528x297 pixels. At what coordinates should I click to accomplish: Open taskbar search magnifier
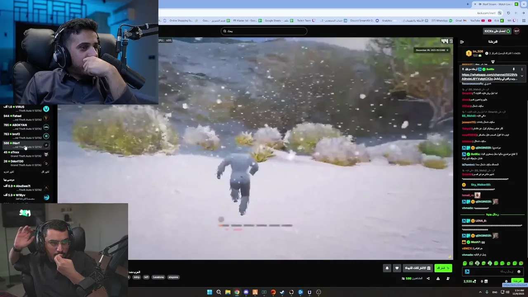pyautogui.click(x=219, y=292)
